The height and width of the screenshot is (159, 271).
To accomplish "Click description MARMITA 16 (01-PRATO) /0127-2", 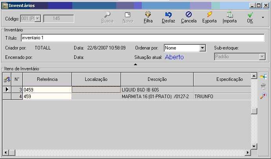I will pyautogui.click(x=155, y=97).
